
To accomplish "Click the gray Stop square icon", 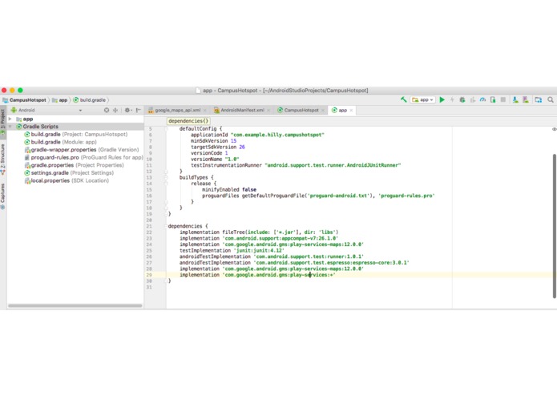I will point(503,99).
